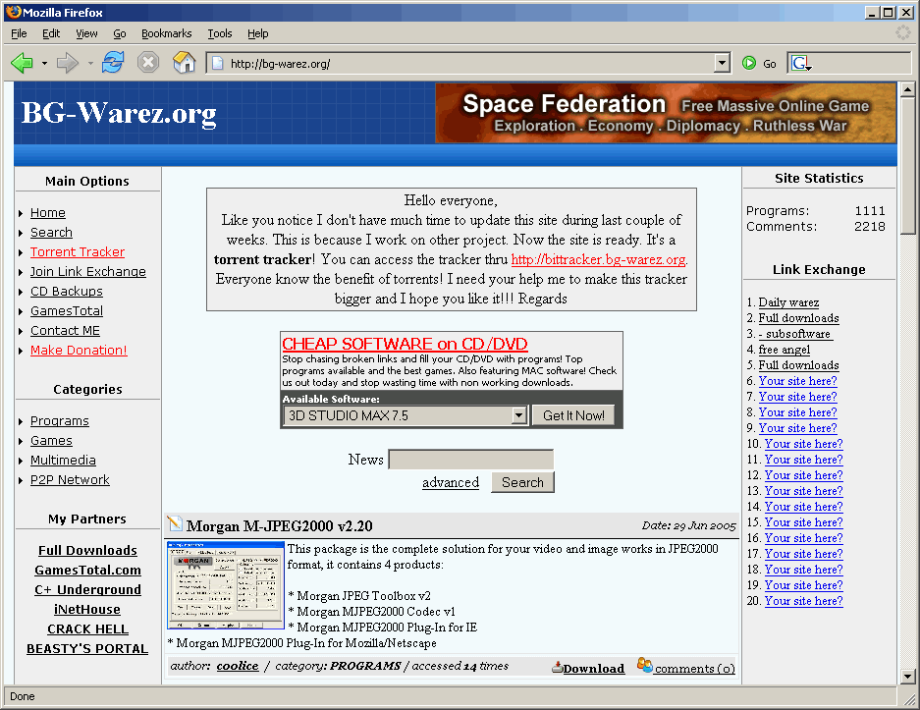Viewport: 920px width, 710px height.
Task: Click the Download disk icon
Action: (x=557, y=667)
